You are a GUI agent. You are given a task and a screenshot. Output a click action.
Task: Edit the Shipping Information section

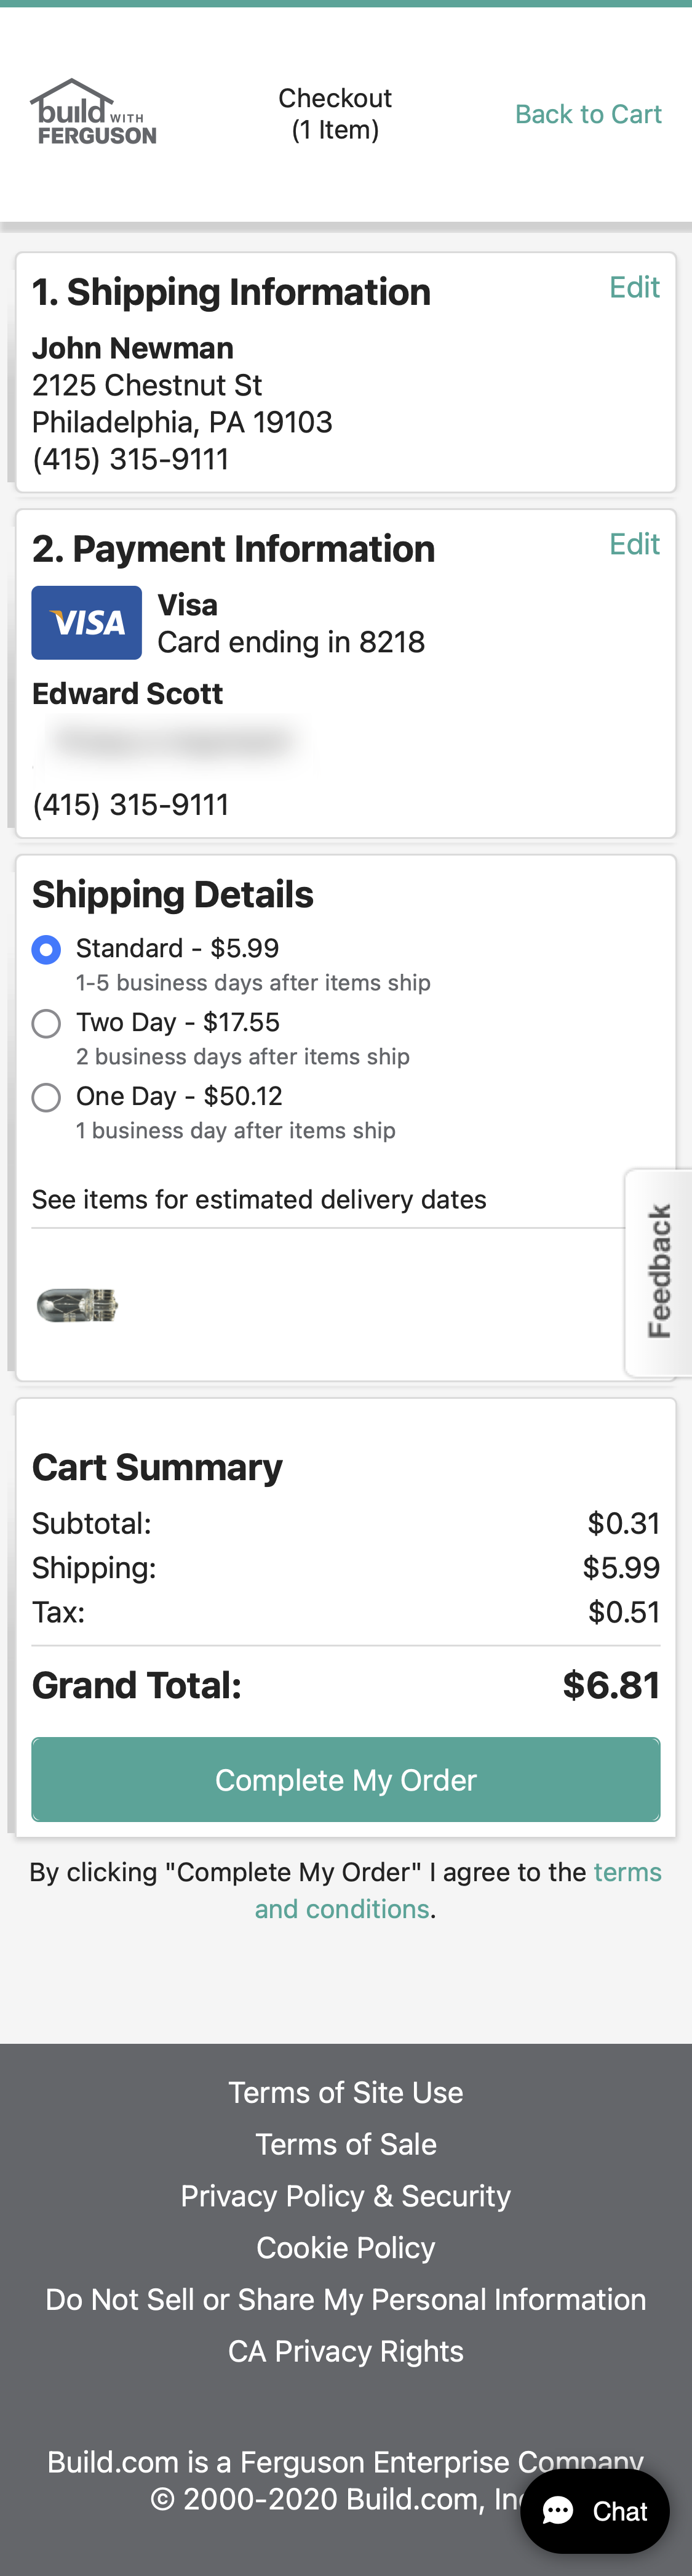point(634,288)
